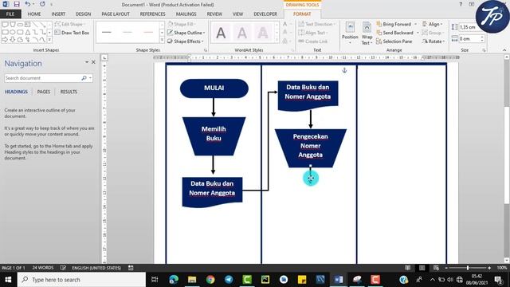
Task: Click Send Backward button
Action: (395, 33)
